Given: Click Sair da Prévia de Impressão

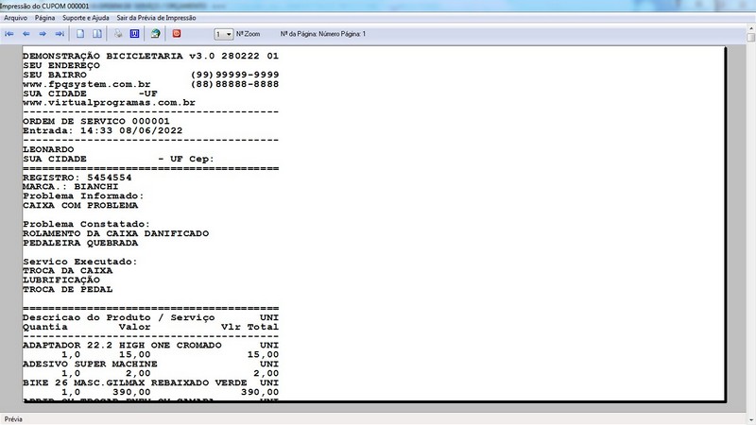Looking at the screenshot, I should pos(156,18).
